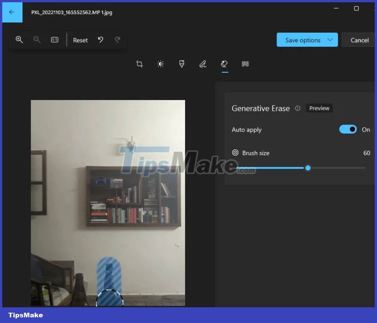Adjust the Brush size slider
Viewport: 377px width, 323px height.
click(x=308, y=168)
